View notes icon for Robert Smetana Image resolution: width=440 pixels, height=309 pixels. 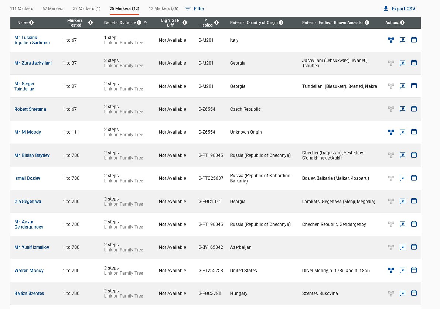click(x=402, y=109)
